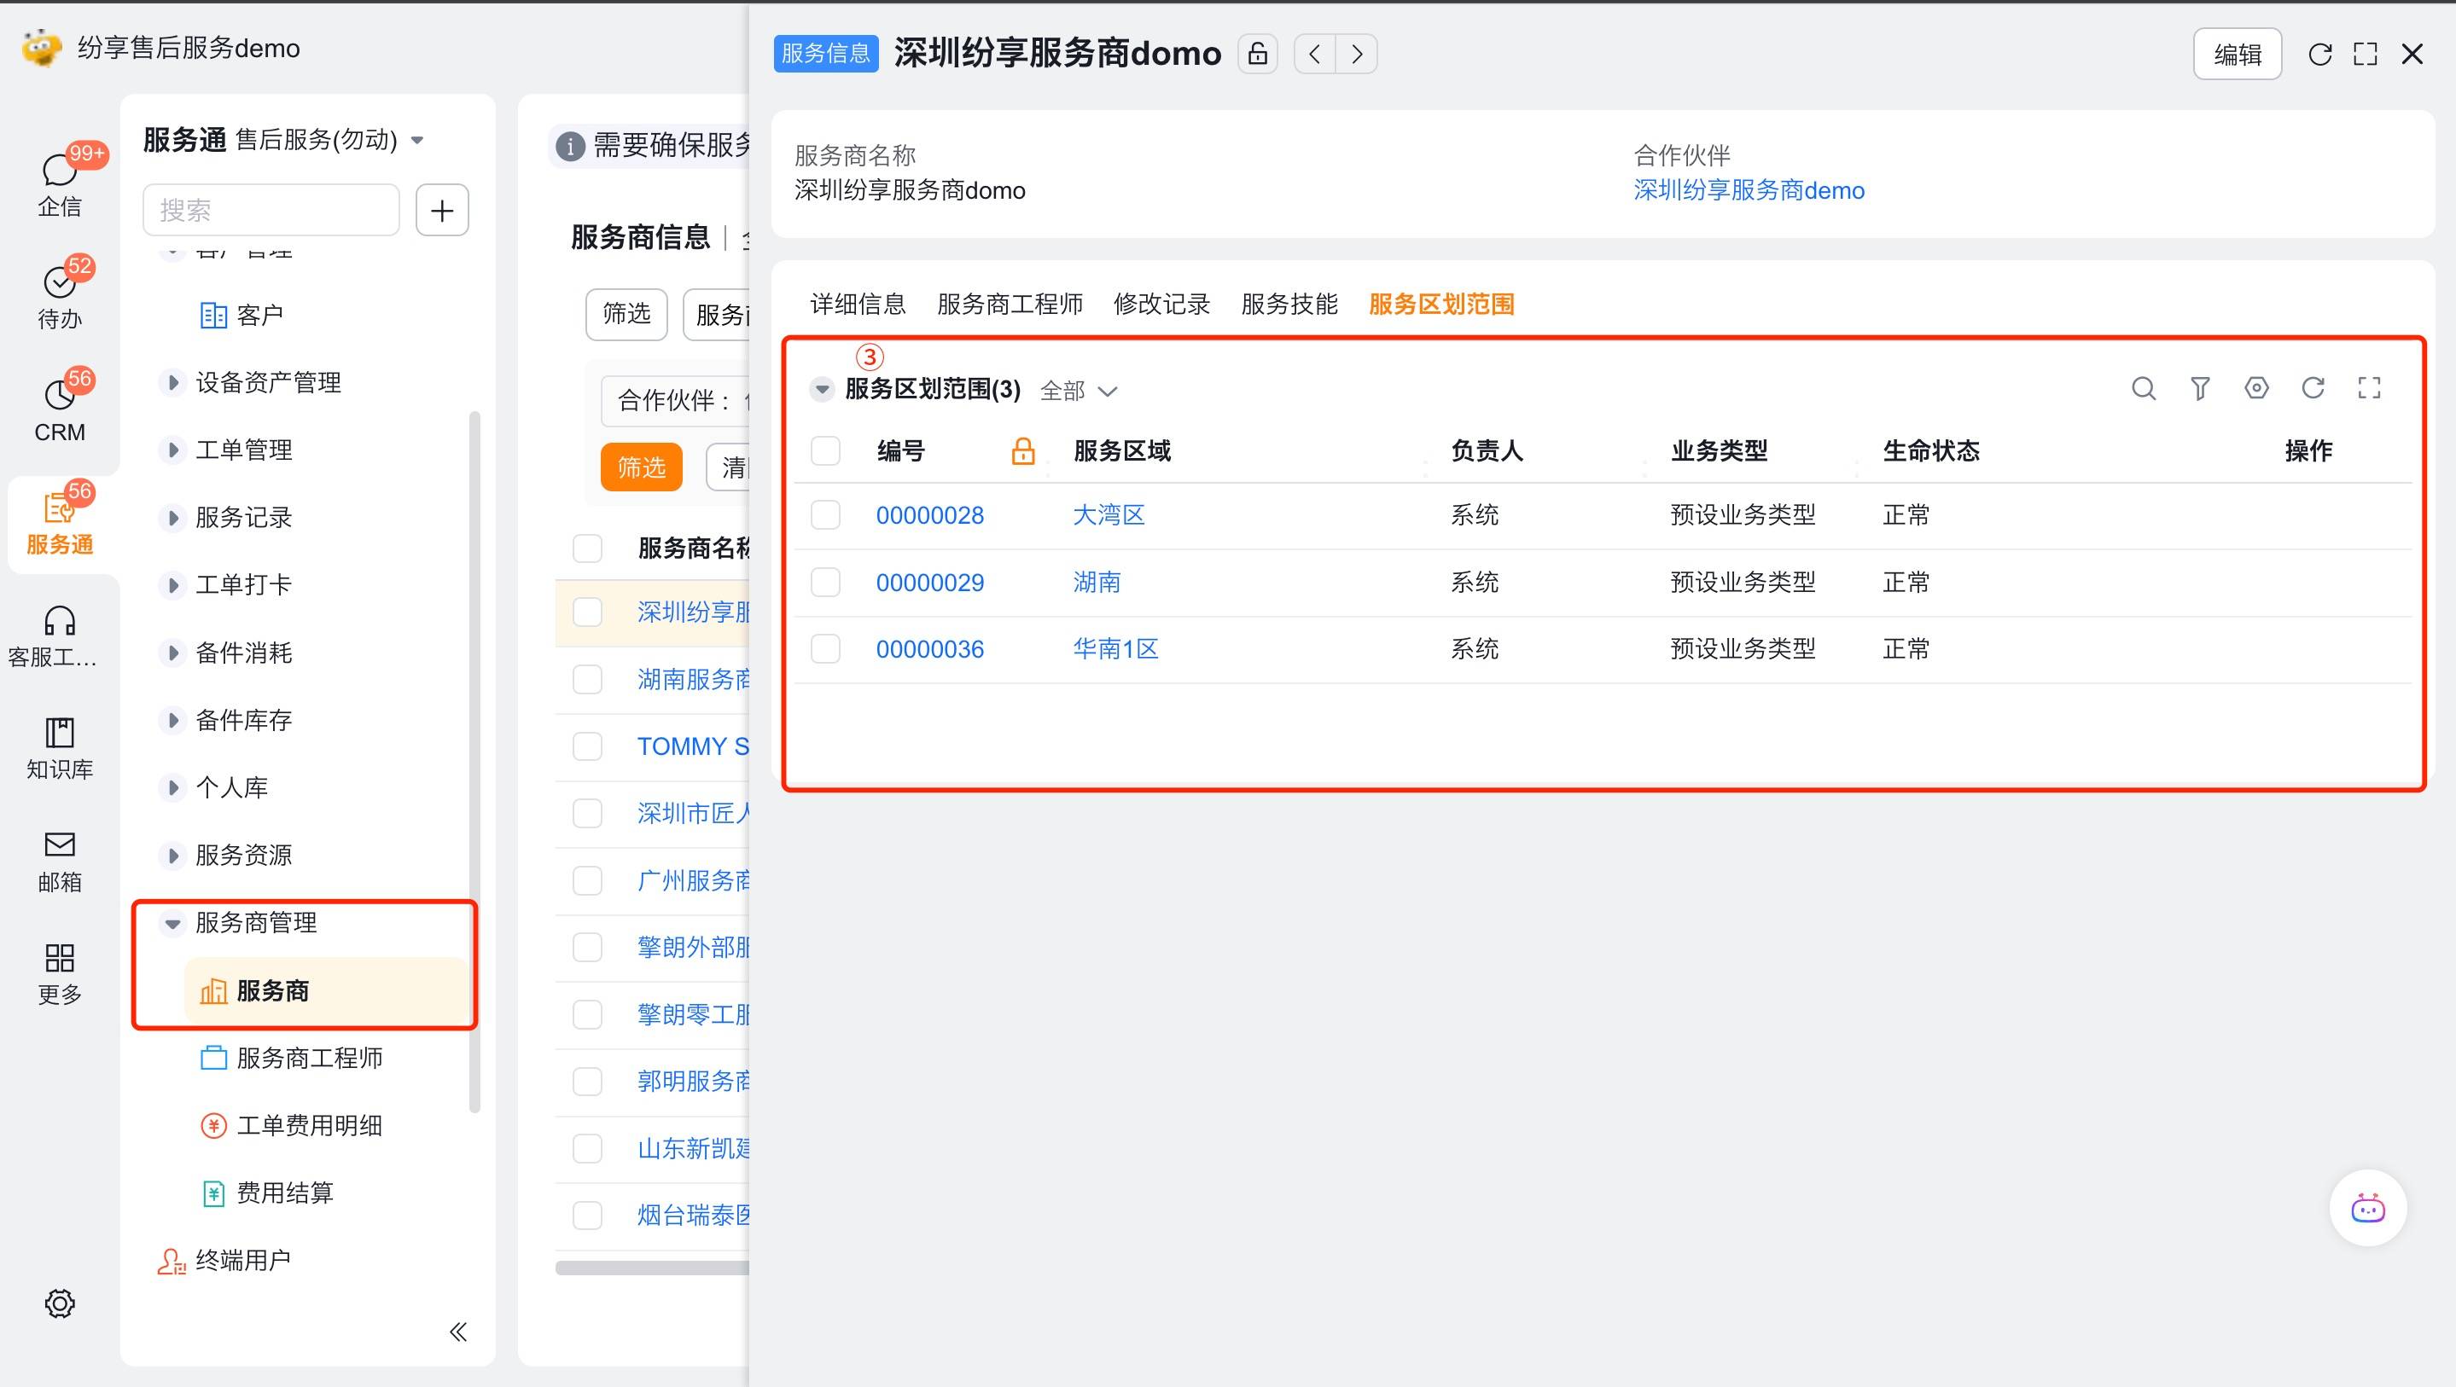Open the settings gear at sidebar bottom
Viewport: 2456px width, 1387px height.
pos(59,1303)
